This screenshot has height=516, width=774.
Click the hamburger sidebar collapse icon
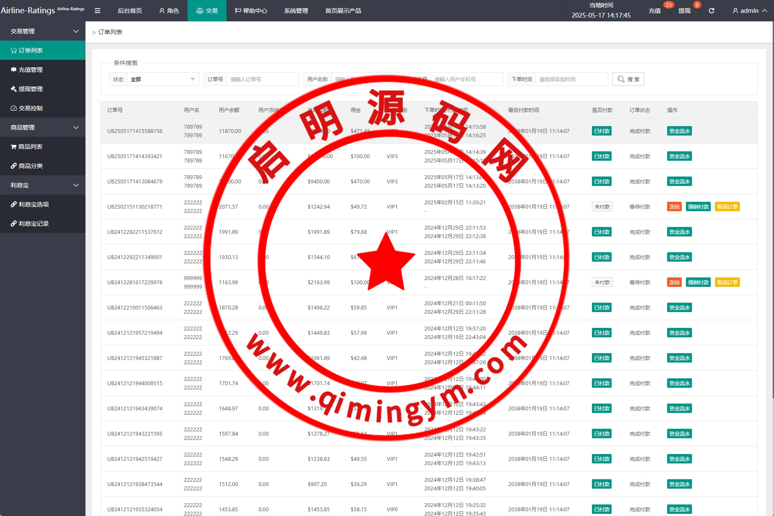pyautogui.click(x=97, y=11)
